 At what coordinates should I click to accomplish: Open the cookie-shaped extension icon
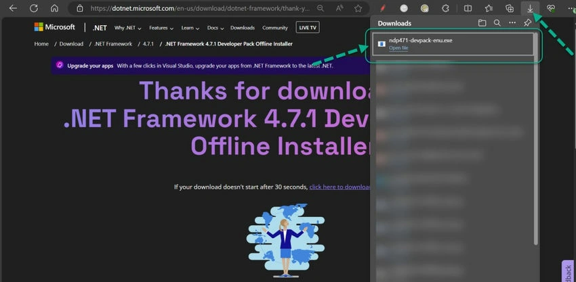424,8
